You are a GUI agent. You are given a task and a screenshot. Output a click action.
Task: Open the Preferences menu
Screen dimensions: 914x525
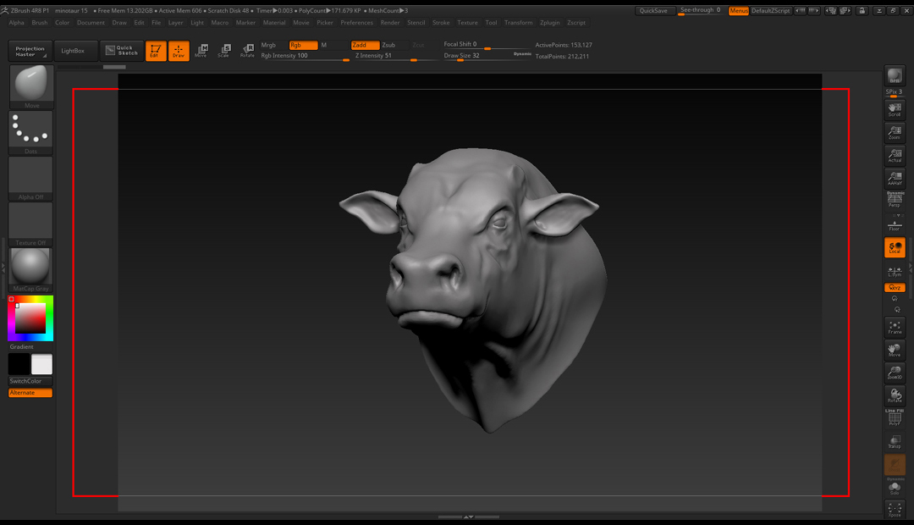(x=357, y=23)
